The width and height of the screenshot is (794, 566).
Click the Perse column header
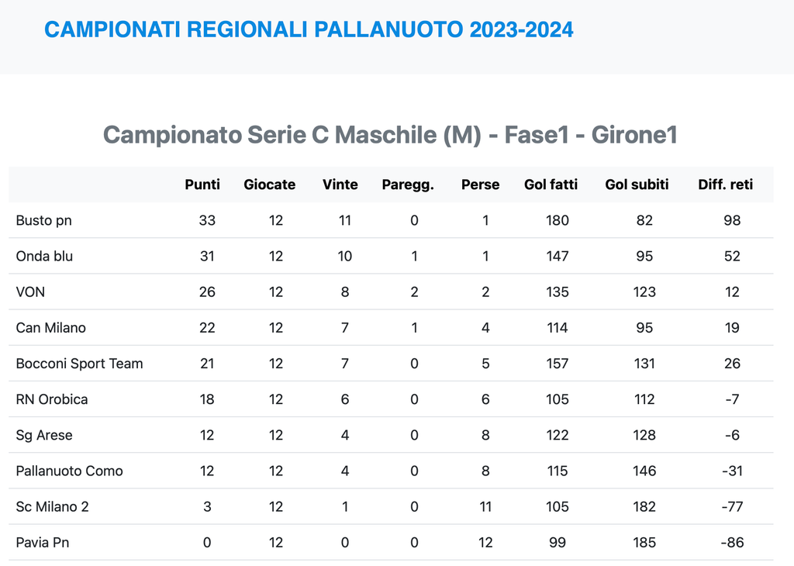coord(480,185)
